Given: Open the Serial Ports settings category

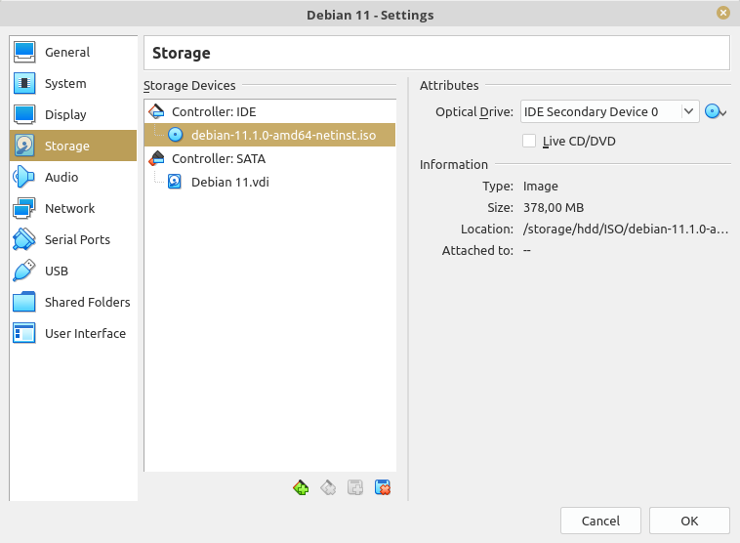Looking at the screenshot, I should click(x=73, y=239).
